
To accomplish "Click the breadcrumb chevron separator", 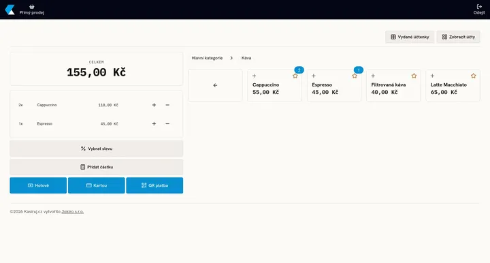I will click(231, 58).
